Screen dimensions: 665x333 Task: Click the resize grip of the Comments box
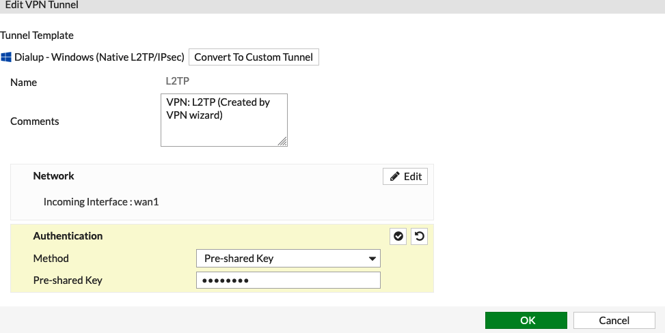click(x=282, y=141)
